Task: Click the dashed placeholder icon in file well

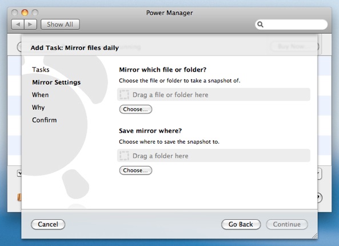Action: (124, 95)
